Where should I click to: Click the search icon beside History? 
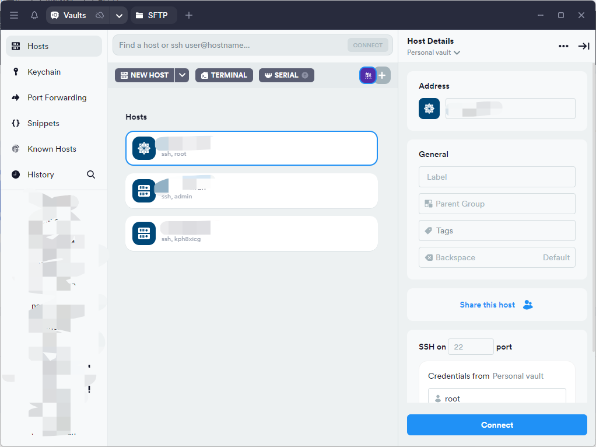click(91, 174)
